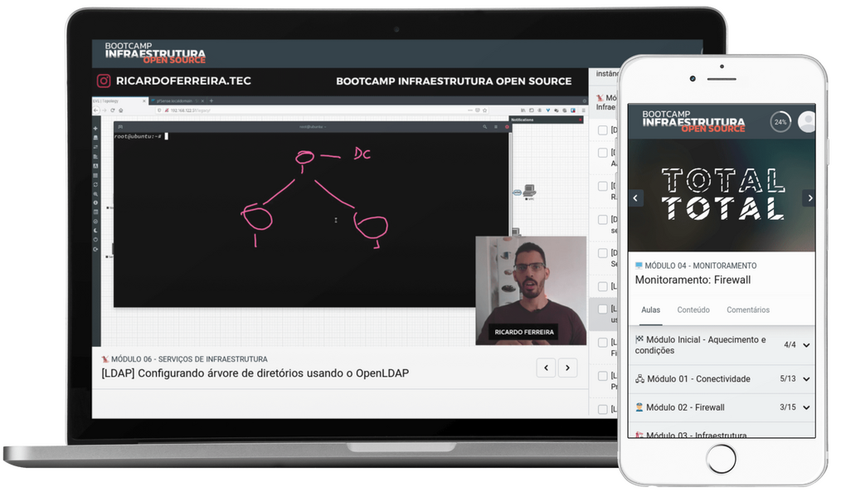Image resolution: width=846 pixels, height=502 pixels.
Task: Show previous banner slide on phone
Action: coord(635,198)
